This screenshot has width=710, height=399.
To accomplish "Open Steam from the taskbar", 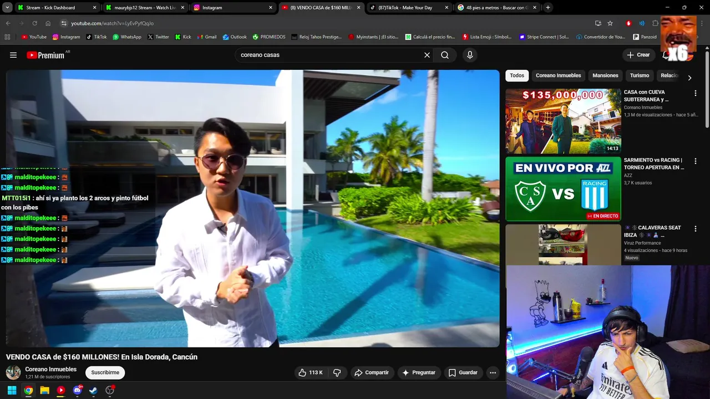I will click(x=93, y=390).
